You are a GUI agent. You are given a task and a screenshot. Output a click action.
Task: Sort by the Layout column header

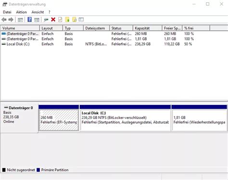(x=51, y=28)
